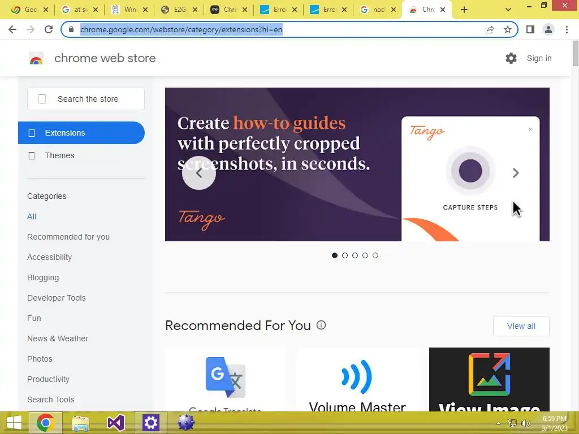Select the second carousel dot
Image resolution: width=579 pixels, height=434 pixels.
(345, 255)
